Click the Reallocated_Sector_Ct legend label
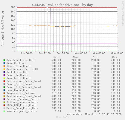The width and height of the screenshot is (125, 120). [x=22, y=69]
